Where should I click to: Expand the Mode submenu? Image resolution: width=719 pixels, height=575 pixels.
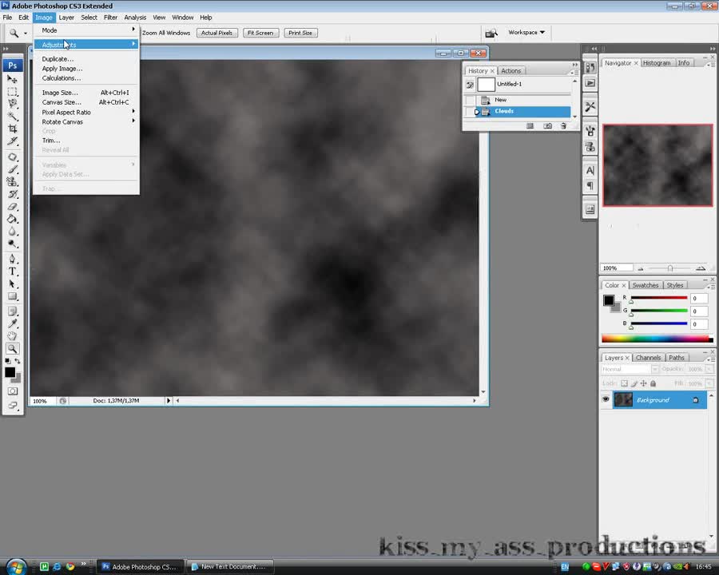(86, 30)
